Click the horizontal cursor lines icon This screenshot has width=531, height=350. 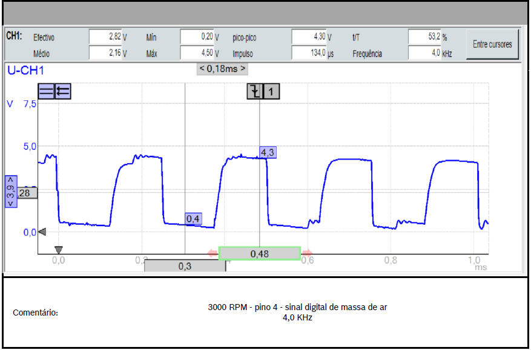46,91
